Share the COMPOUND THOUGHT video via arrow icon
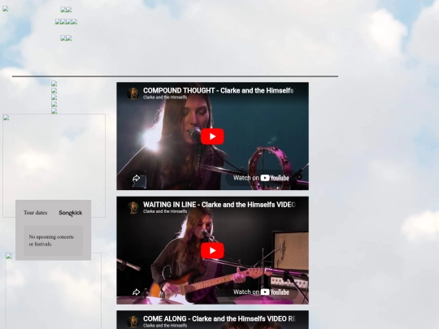Image resolution: width=439 pixels, height=329 pixels. [x=136, y=178]
